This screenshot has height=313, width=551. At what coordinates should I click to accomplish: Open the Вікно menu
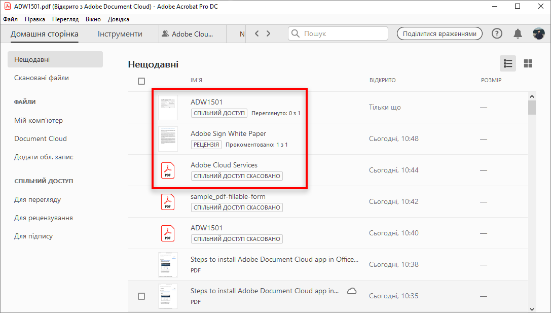[93, 19]
